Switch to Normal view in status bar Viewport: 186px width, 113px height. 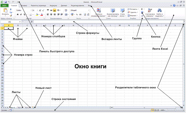tap(152, 110)
